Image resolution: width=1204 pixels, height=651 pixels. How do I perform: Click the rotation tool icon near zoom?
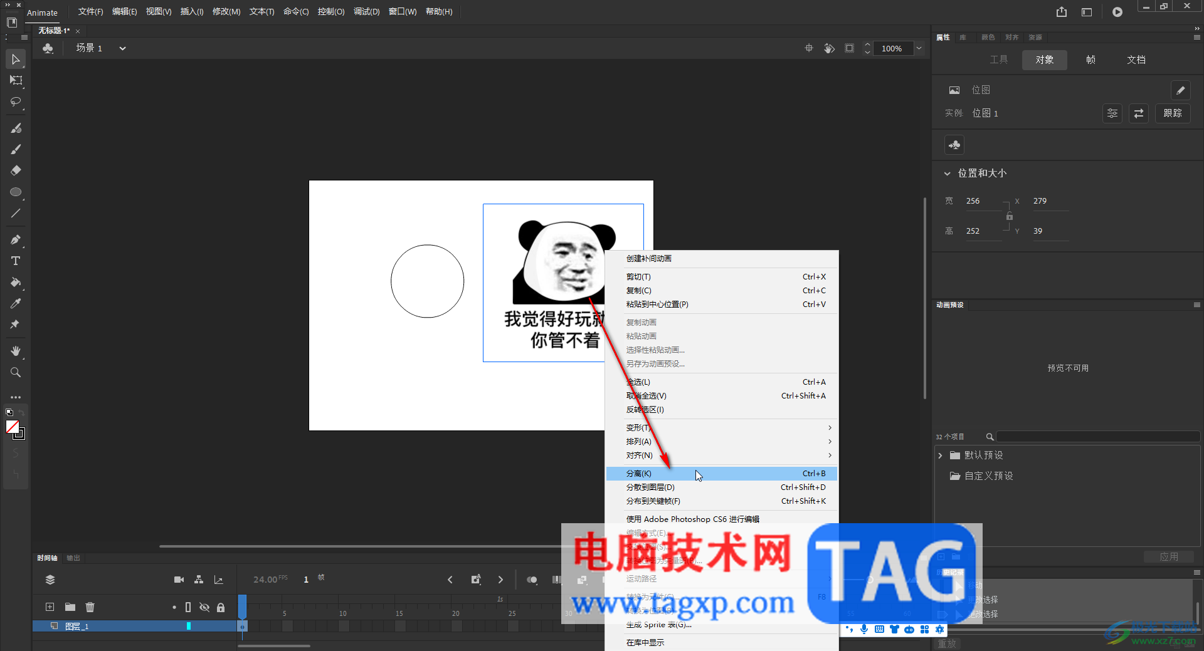[x=829, y=48]
